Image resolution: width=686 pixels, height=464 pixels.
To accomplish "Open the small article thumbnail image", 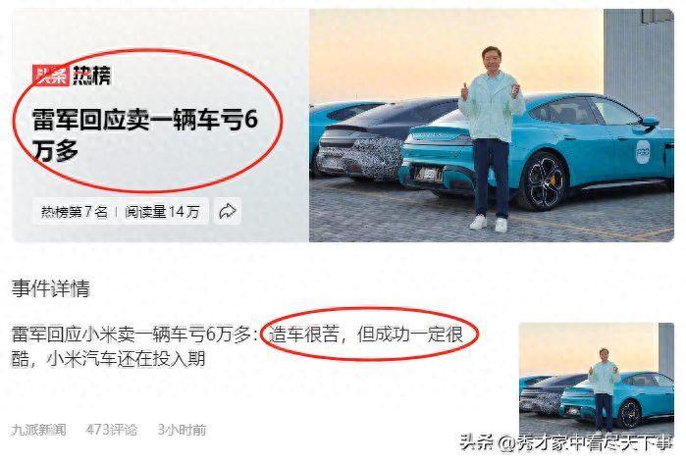I will coord(597,379).
